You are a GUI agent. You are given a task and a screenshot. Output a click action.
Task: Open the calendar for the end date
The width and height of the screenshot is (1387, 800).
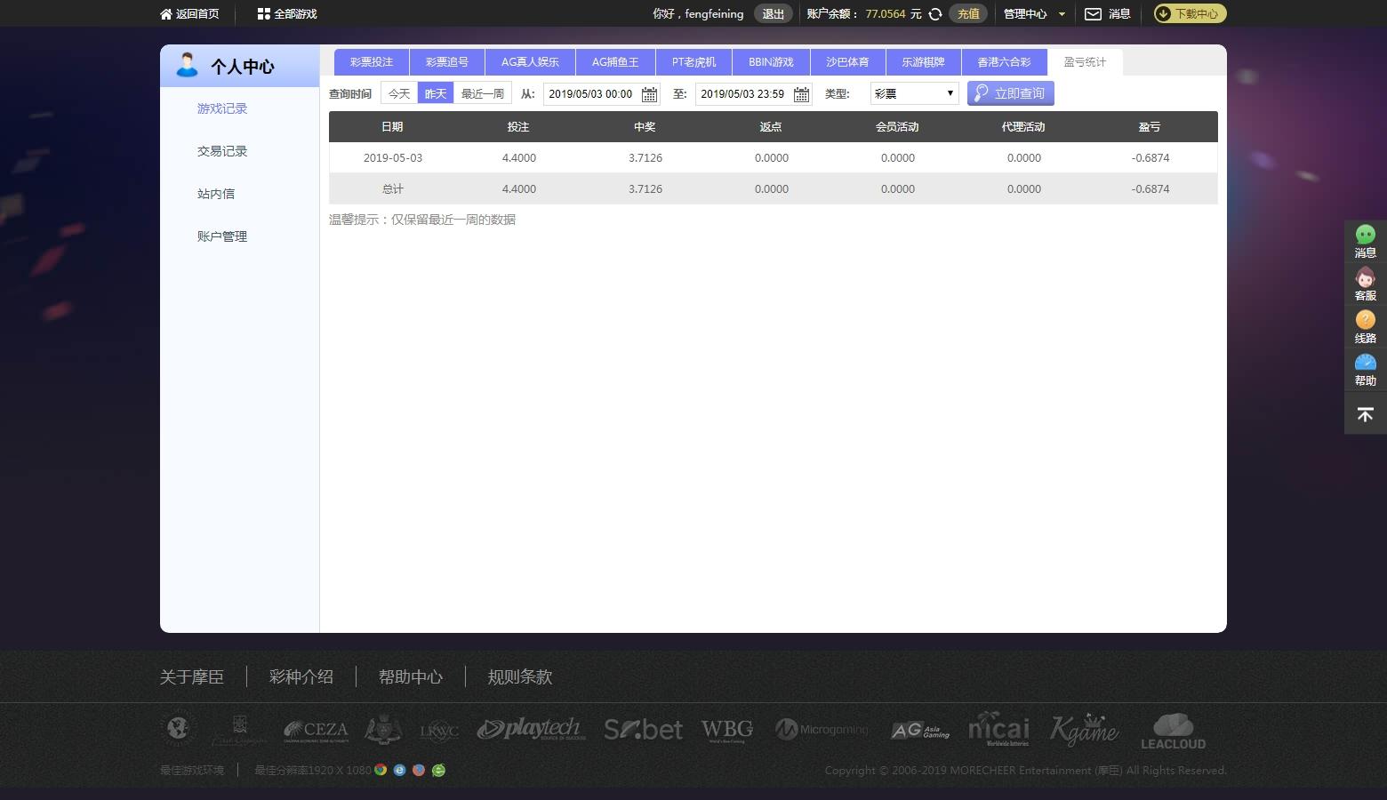click(x=801, y=94)
